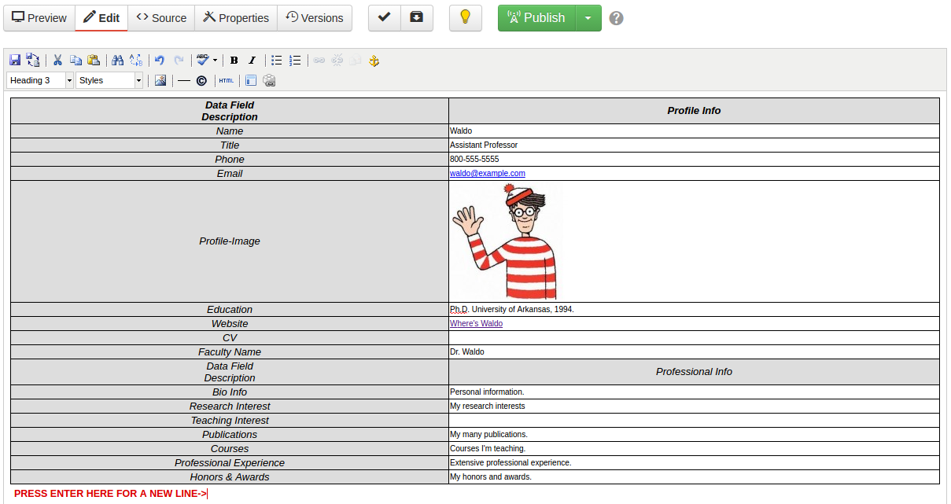Run the ABC spellcheck icon
Viewport: 951px width, 504px height.
pyautogui.click(x=203, y=61)
